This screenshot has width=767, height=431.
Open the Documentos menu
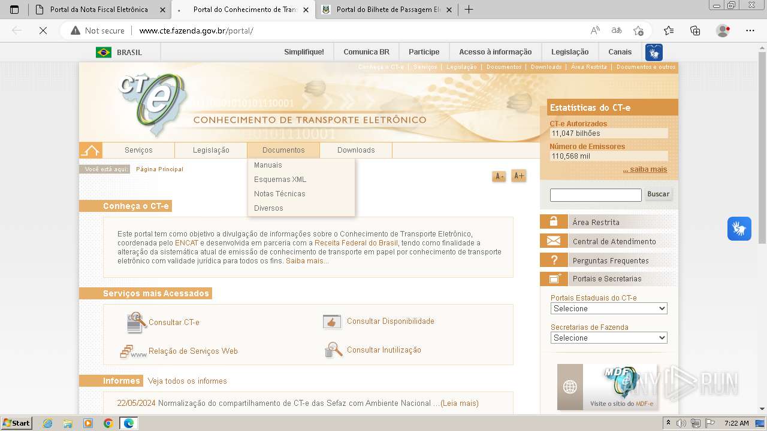coord(283,150)
